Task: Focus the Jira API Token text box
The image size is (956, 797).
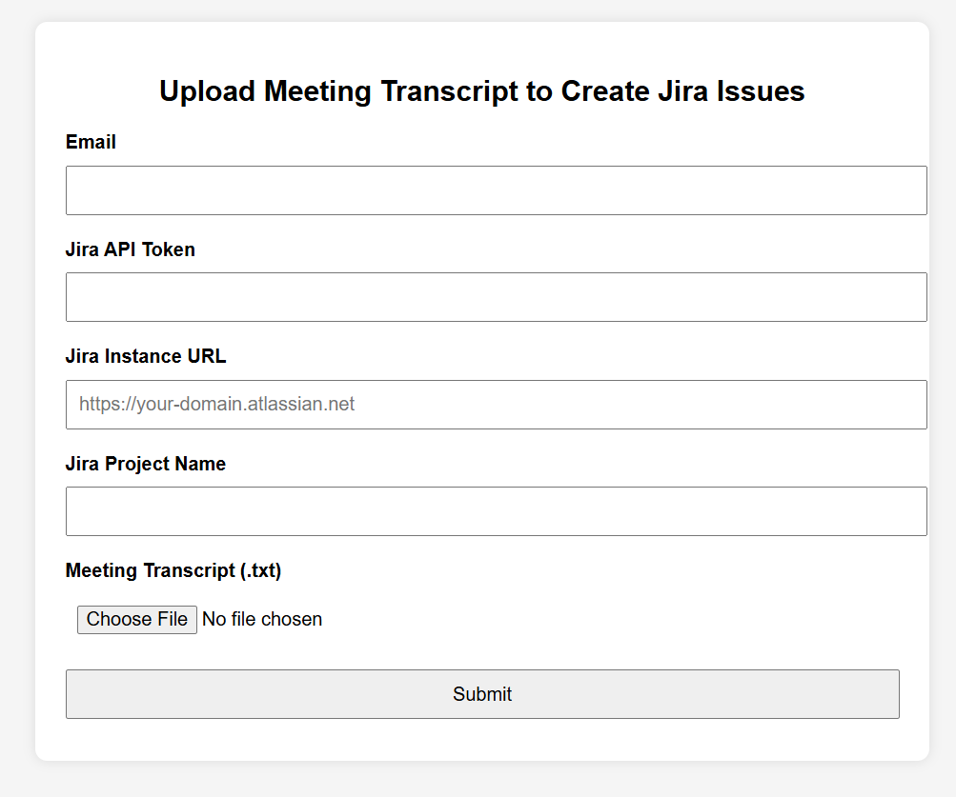Action: coord(496,297)
